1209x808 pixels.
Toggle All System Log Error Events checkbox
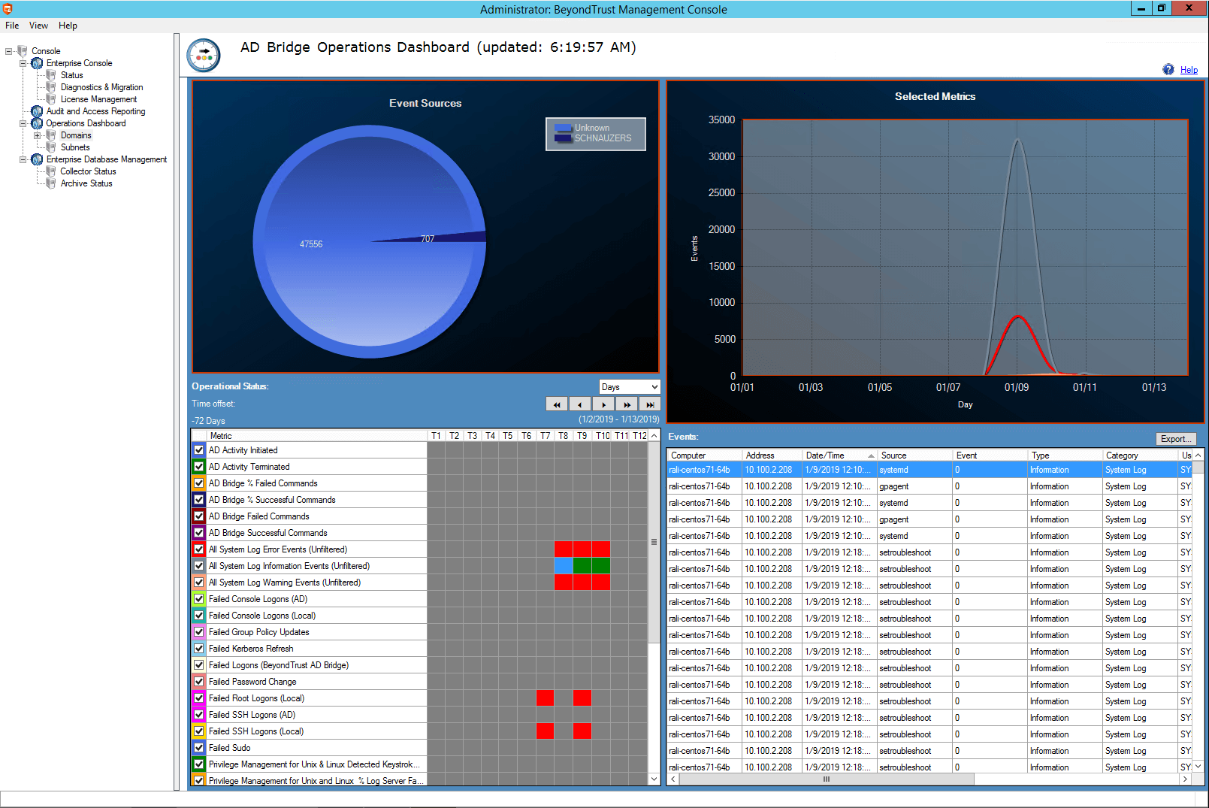pos(199,549)
